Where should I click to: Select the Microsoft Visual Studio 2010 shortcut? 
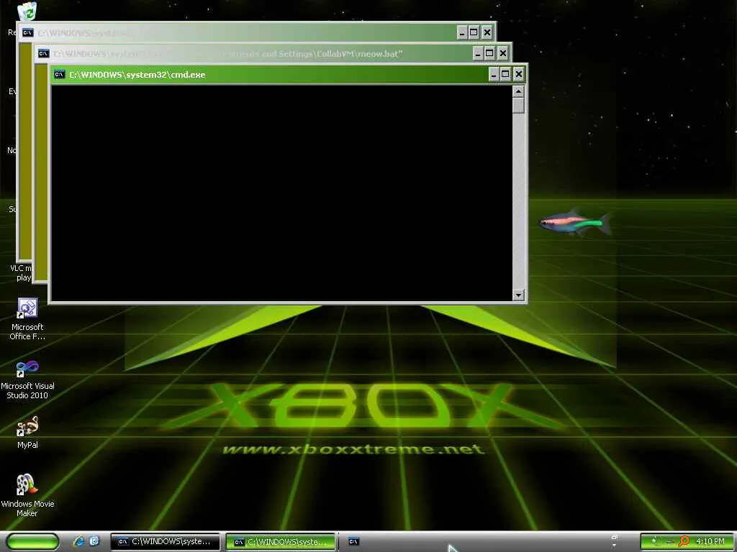[x=27, y=379]
